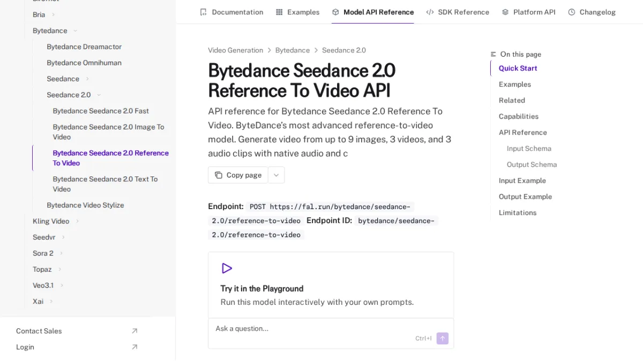
Task: Click the playground play triangle icon
Action: pyautogui.click(x=227, y=268)
